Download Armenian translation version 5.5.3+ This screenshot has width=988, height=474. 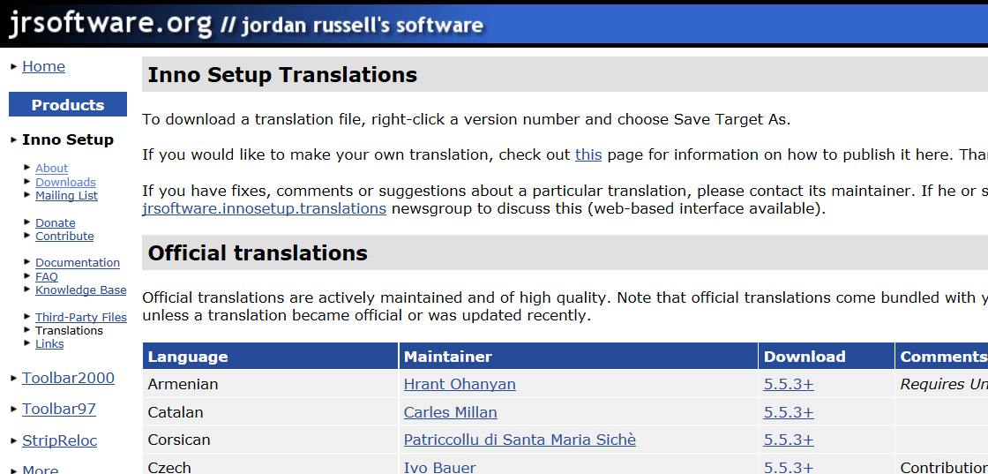point(789,384)
